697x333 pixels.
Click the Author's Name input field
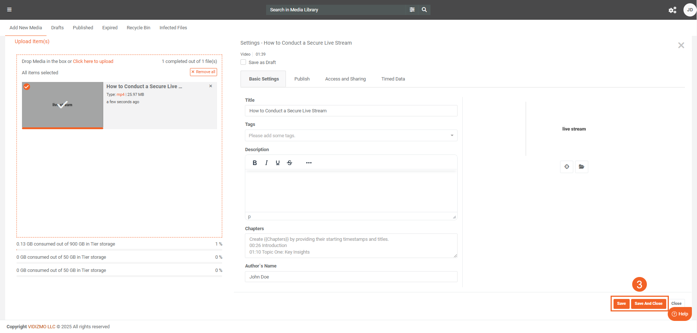point(351,277)
